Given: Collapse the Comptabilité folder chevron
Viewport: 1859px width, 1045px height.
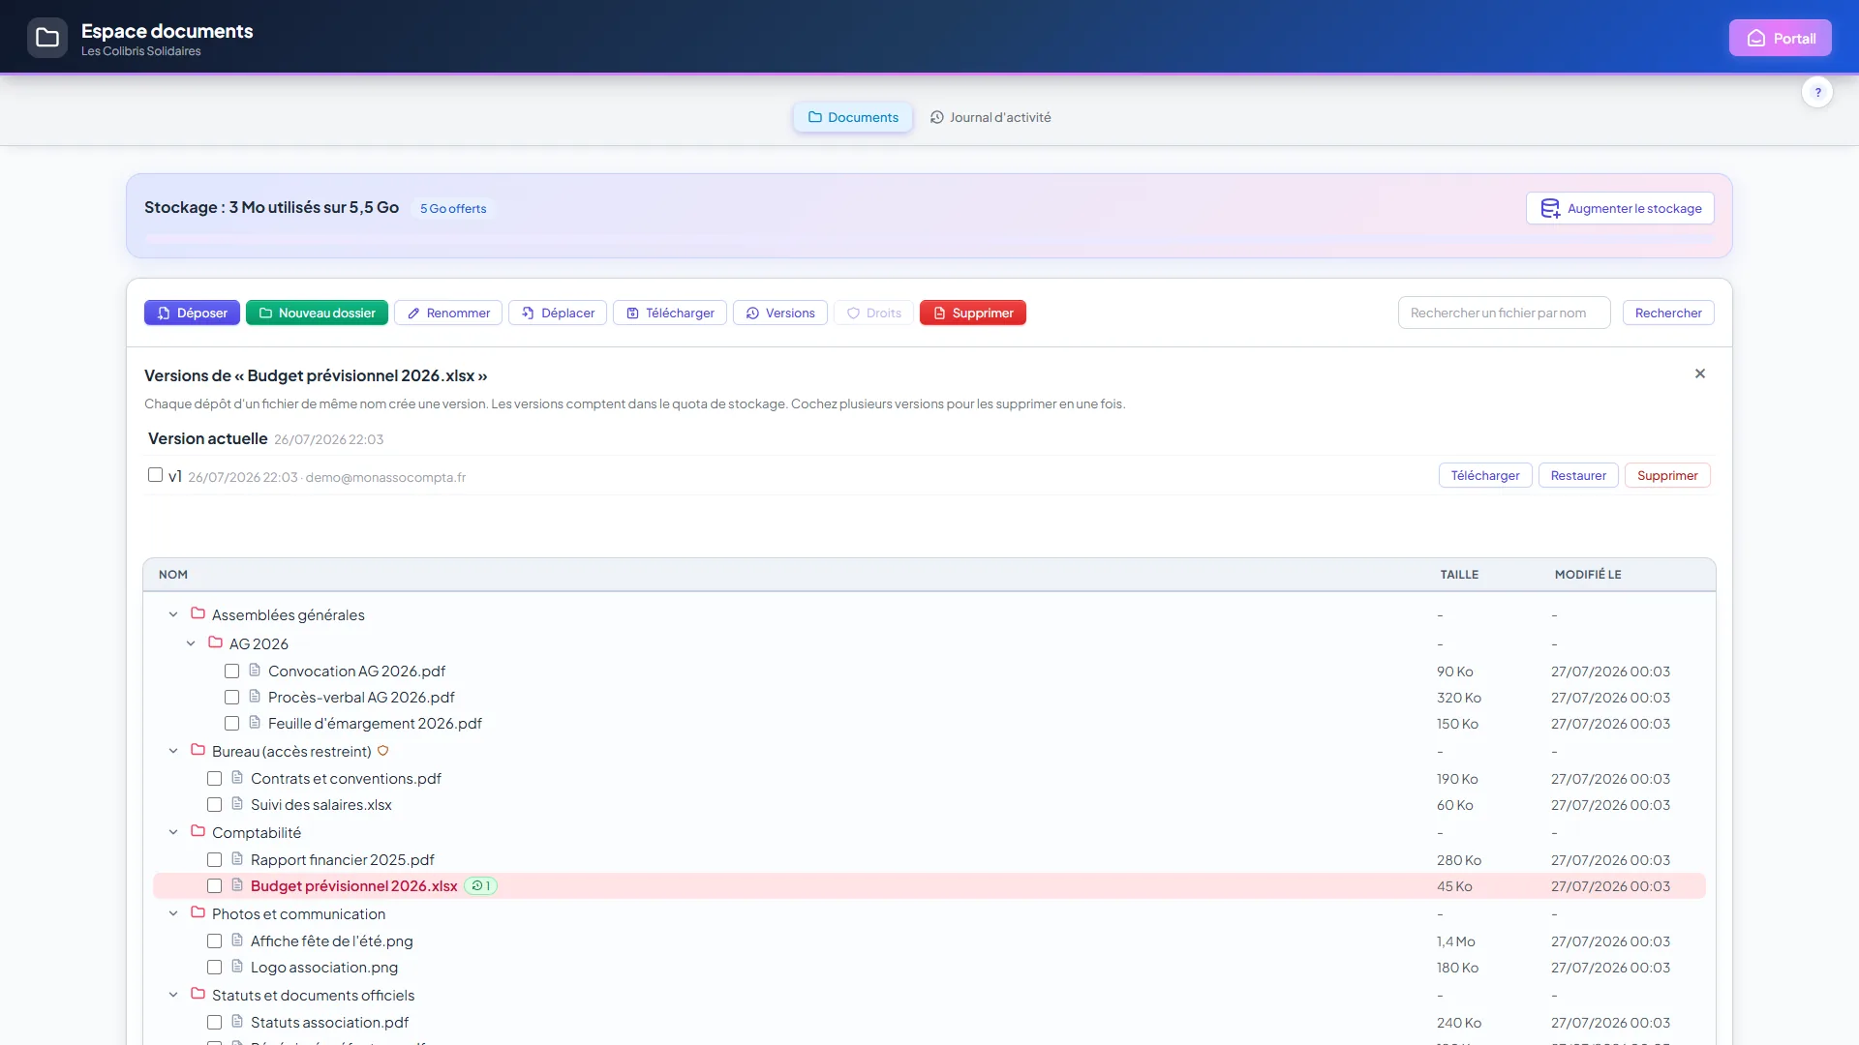Looking at the screenshot, I should point(173,832).
